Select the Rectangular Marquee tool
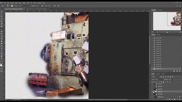Image resolution: width=182 pixels, height=102 pixels. click(1, 14)
